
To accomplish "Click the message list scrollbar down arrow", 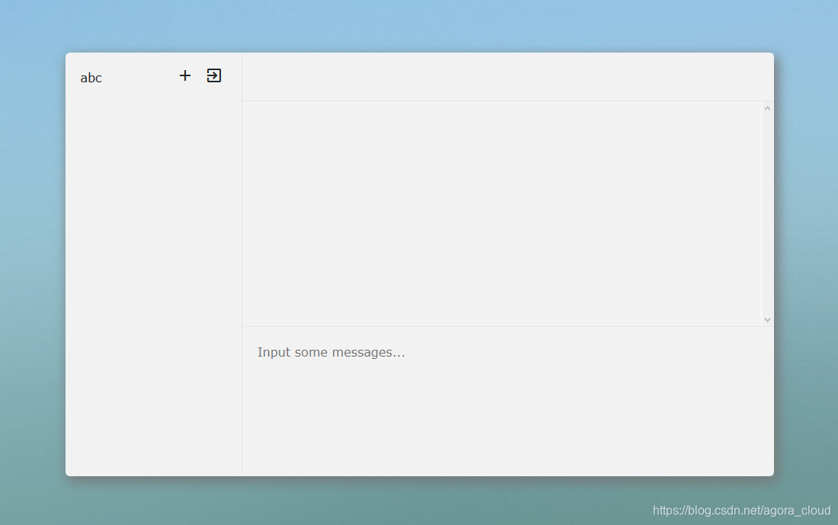I will [x=767, y=320].
